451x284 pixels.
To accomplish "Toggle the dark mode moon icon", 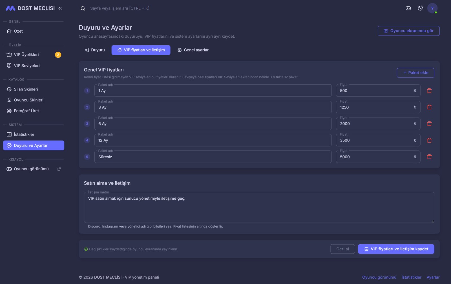I will (x=420, y=8).
